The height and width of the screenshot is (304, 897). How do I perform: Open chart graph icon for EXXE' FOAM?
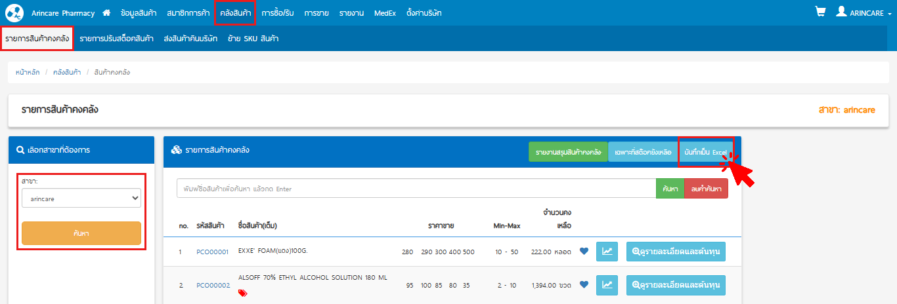point(607,252)
